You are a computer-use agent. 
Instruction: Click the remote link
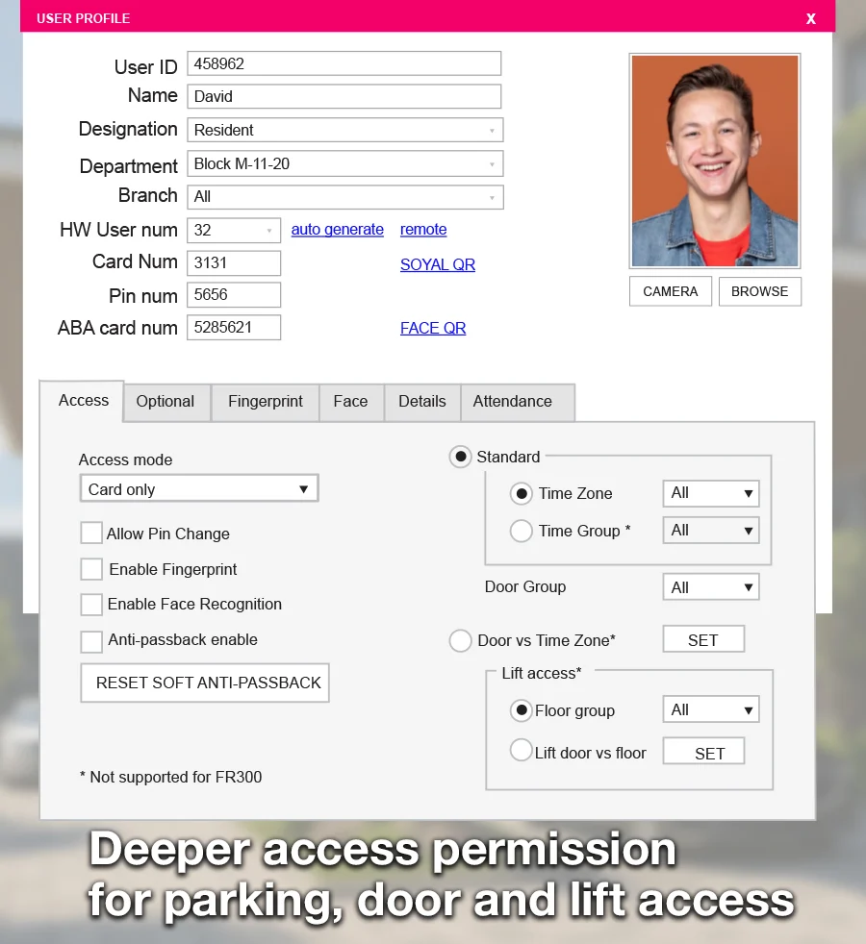tap(423, 230)
